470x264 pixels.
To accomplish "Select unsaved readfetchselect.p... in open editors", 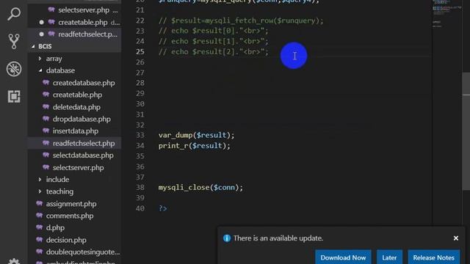I will click(x=87, y=34).
